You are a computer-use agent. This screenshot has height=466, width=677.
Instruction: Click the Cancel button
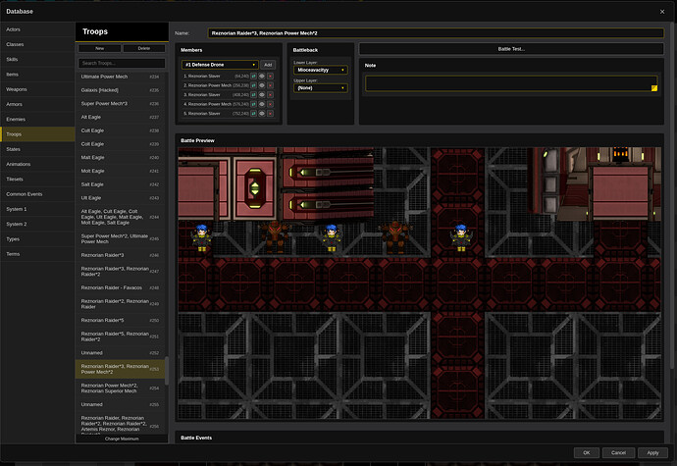[x=618, y=452]
